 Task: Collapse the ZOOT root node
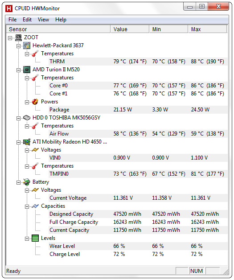click(x=10, y=38)
